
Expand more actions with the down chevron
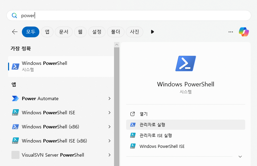coord(240,157)
